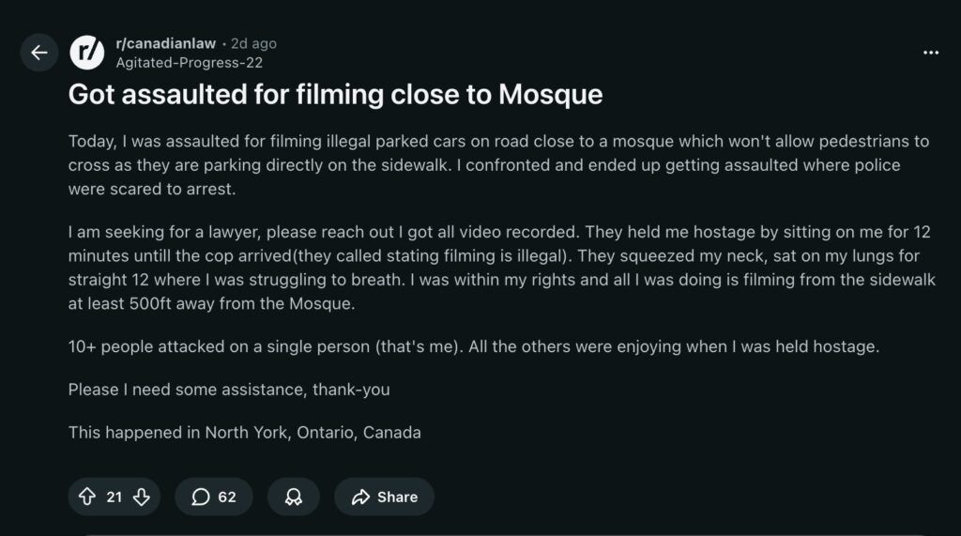Image resolution: width=961 pixels, height=536 pixels.
Task: Click the line mentioning North York, Ontario
Action: click(x=244, y=433)
